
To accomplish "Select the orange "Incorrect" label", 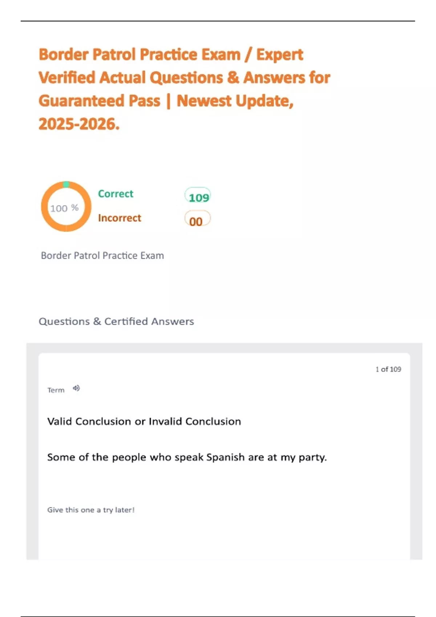I will 120,218.
